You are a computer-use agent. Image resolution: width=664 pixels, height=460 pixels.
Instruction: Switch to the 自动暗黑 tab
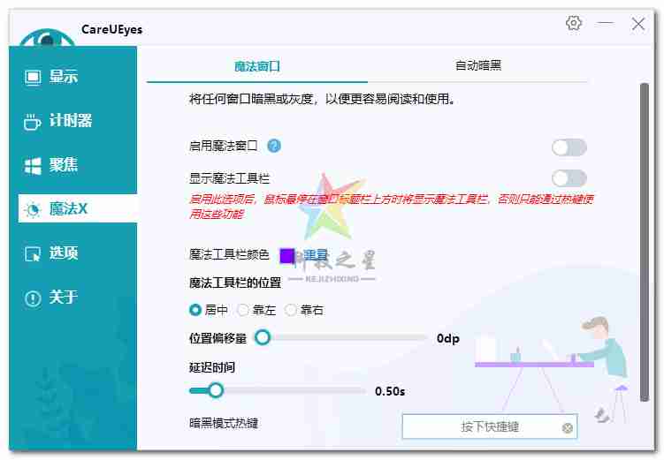click(477, 65)
